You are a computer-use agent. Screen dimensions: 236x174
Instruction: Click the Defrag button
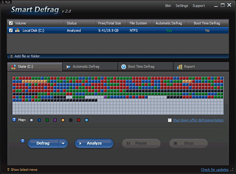click(x=43, y=143)
